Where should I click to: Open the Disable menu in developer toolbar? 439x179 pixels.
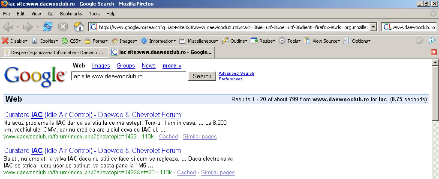(15, 41)
